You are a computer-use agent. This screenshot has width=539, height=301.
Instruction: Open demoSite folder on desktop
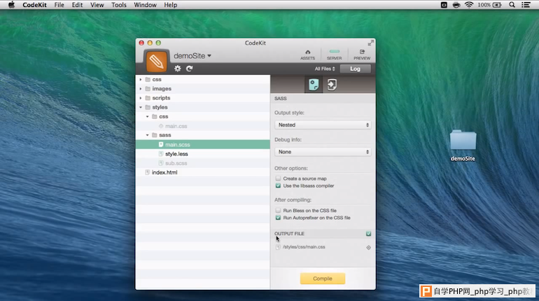463,140
